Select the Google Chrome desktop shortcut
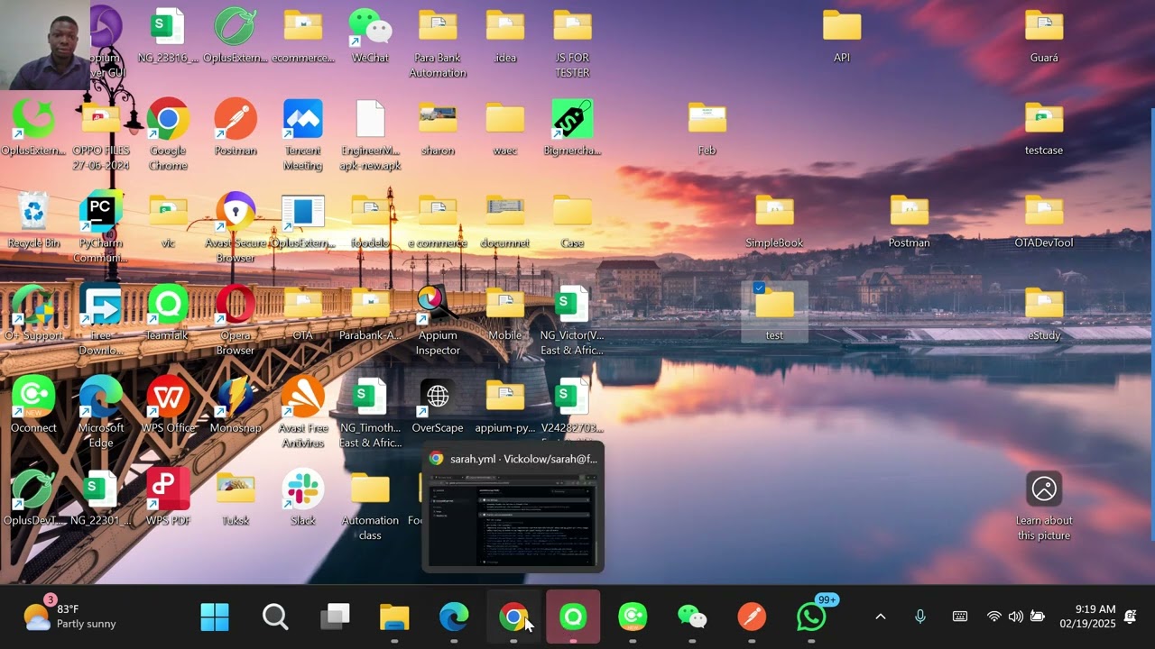 coord(168,134)
